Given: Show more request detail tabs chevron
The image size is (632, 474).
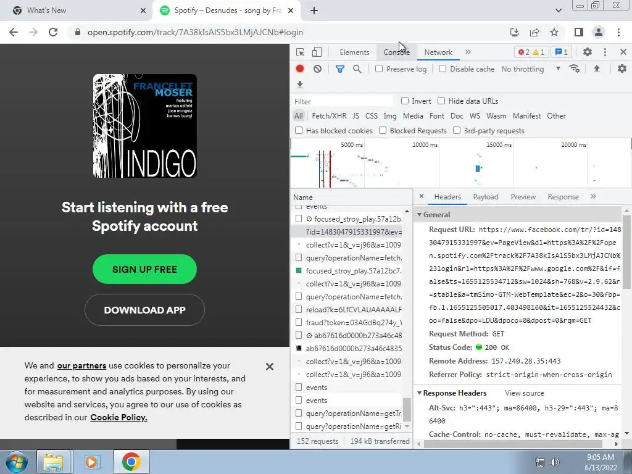Looking at the screenshot, I should [593, 196].
